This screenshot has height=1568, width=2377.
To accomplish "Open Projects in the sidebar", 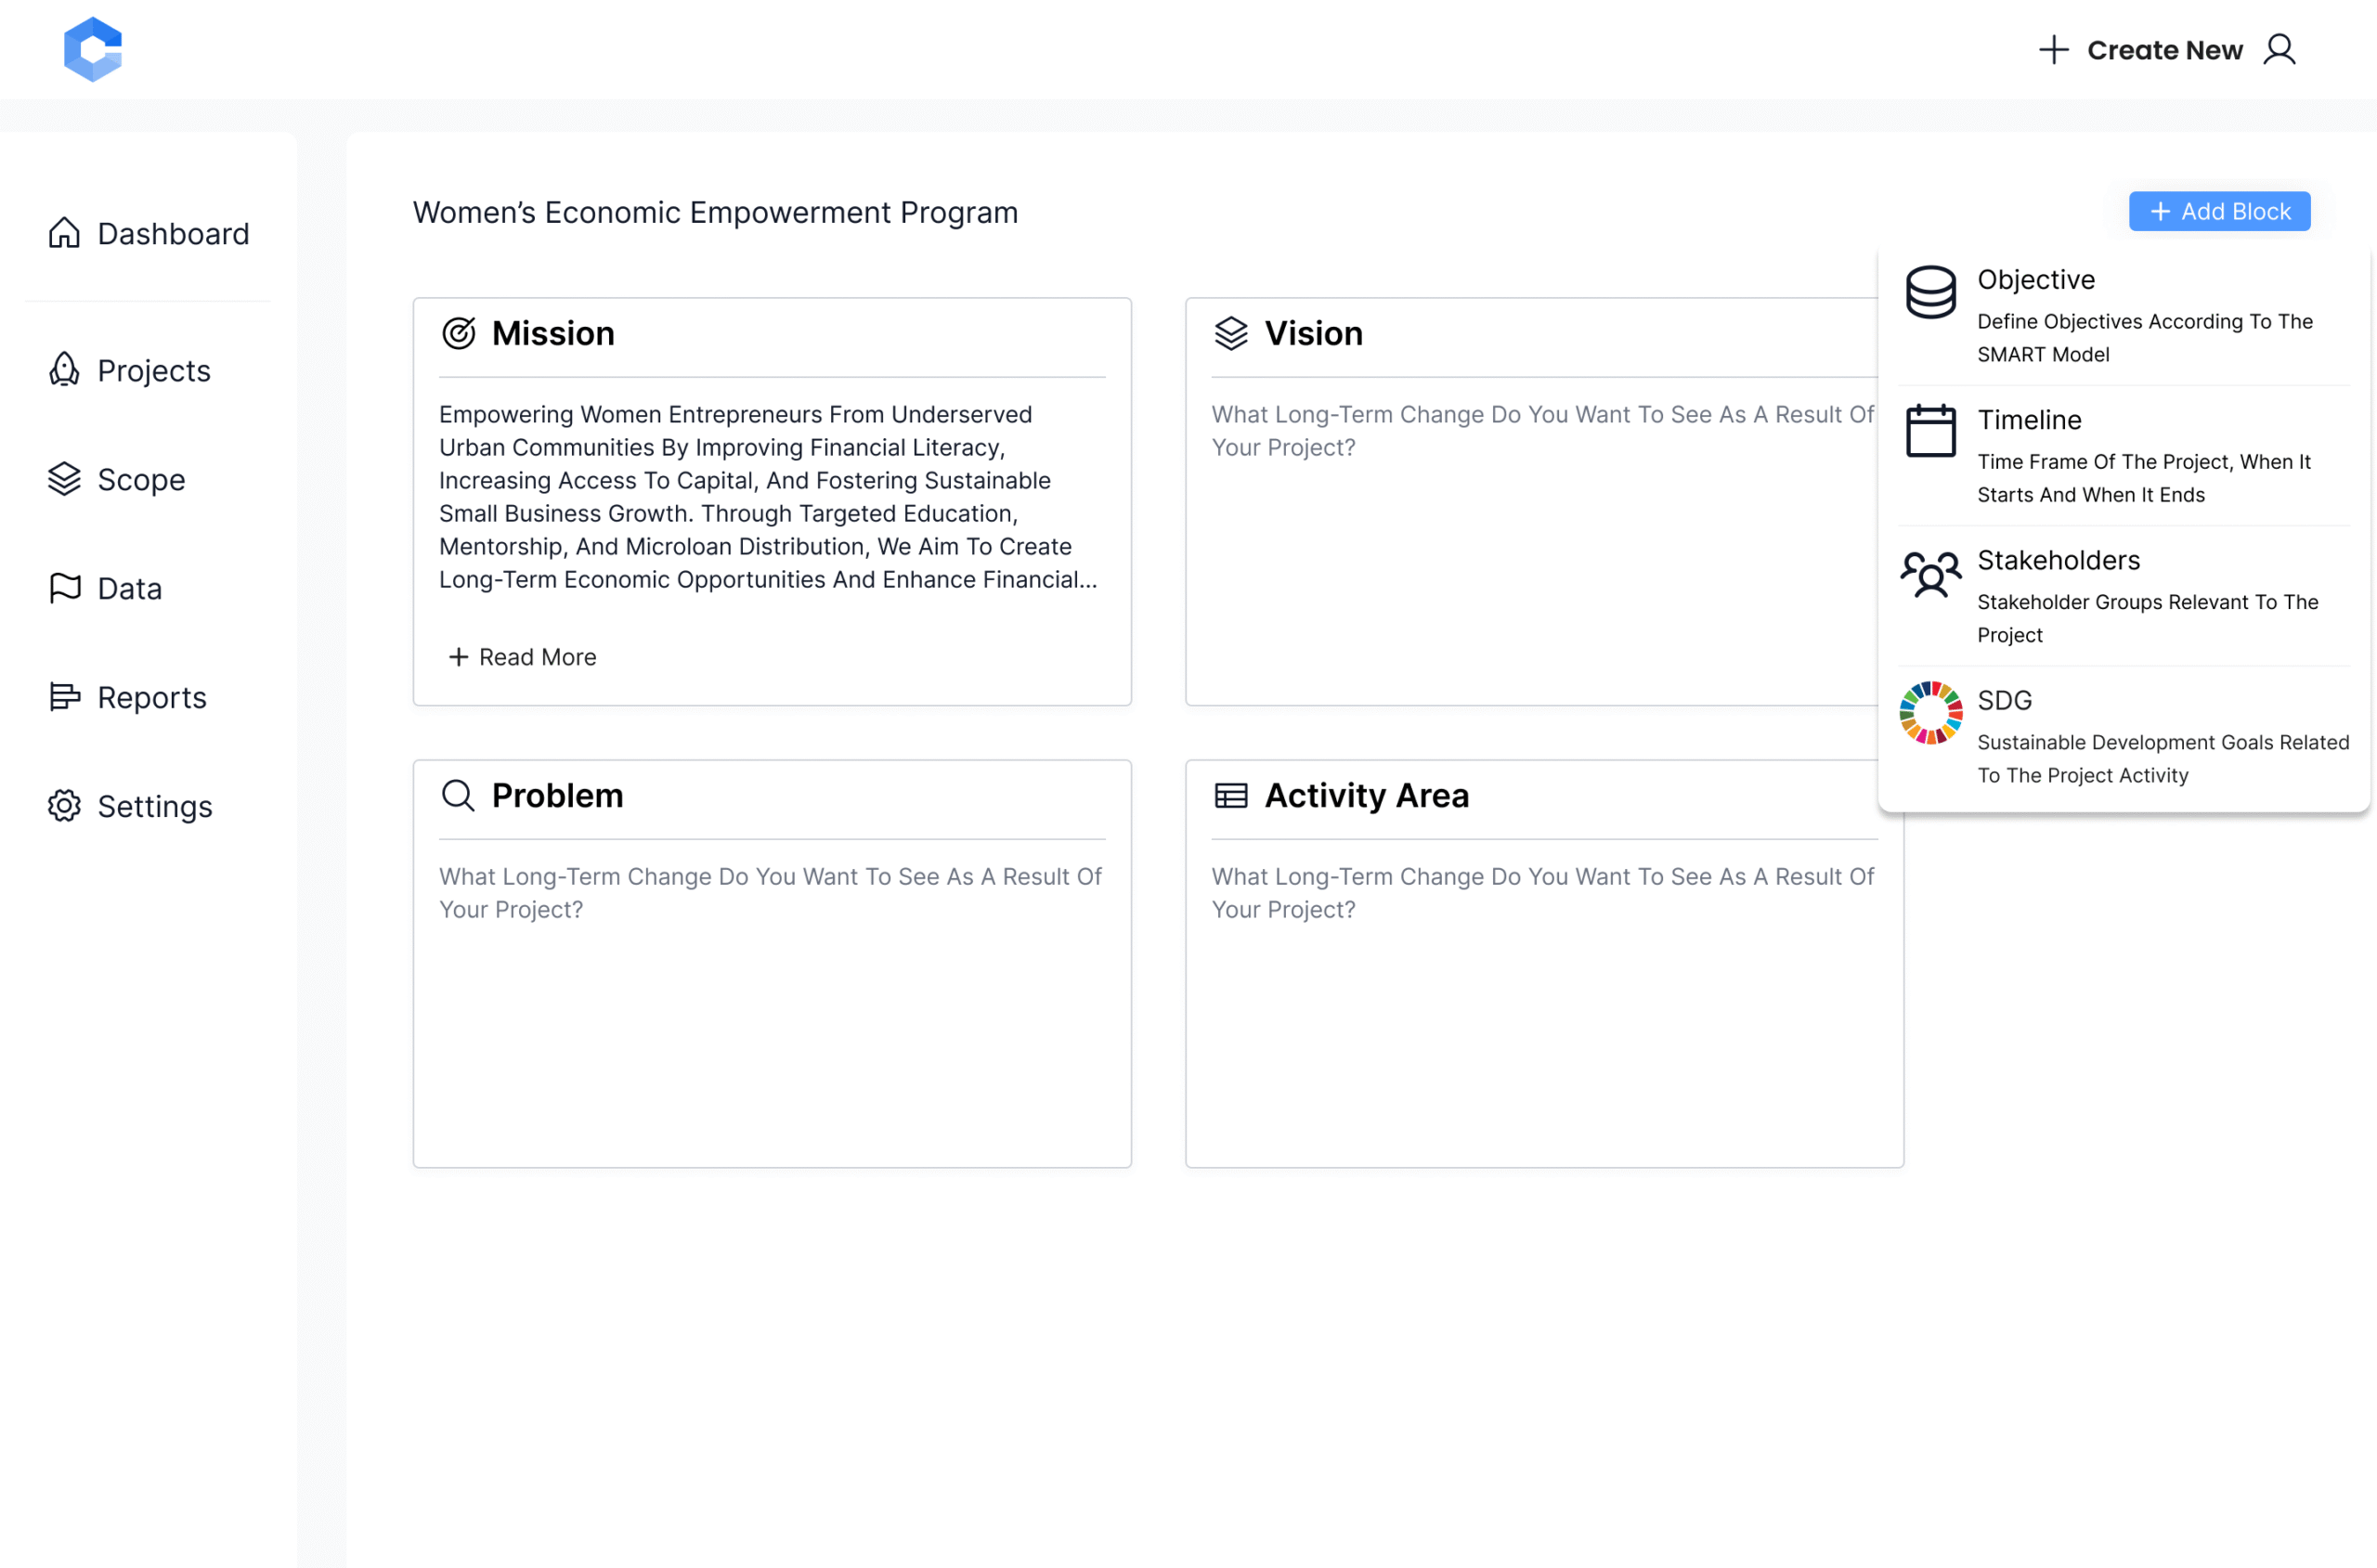I will pos(129,370).
